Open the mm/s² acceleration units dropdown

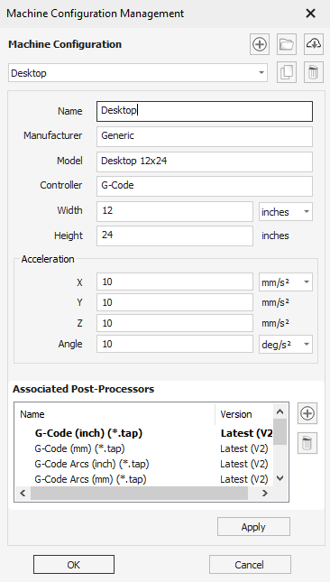(x=286, y=282)
